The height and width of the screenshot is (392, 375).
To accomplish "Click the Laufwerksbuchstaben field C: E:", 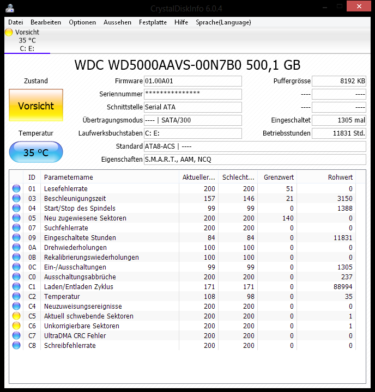I will (x=193, y=133).
